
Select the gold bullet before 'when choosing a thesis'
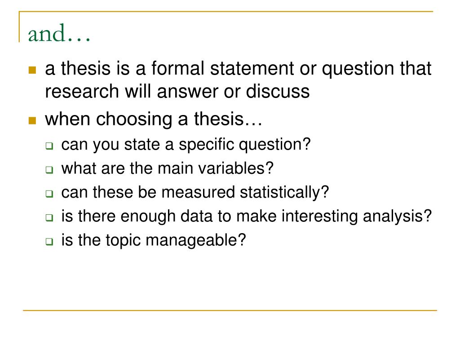pos(32,120)
